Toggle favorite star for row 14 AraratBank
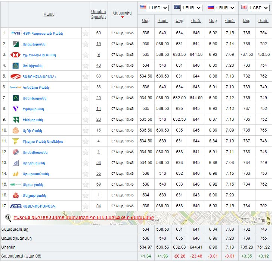This screenshot has width=273, height=262. point(86,174)
